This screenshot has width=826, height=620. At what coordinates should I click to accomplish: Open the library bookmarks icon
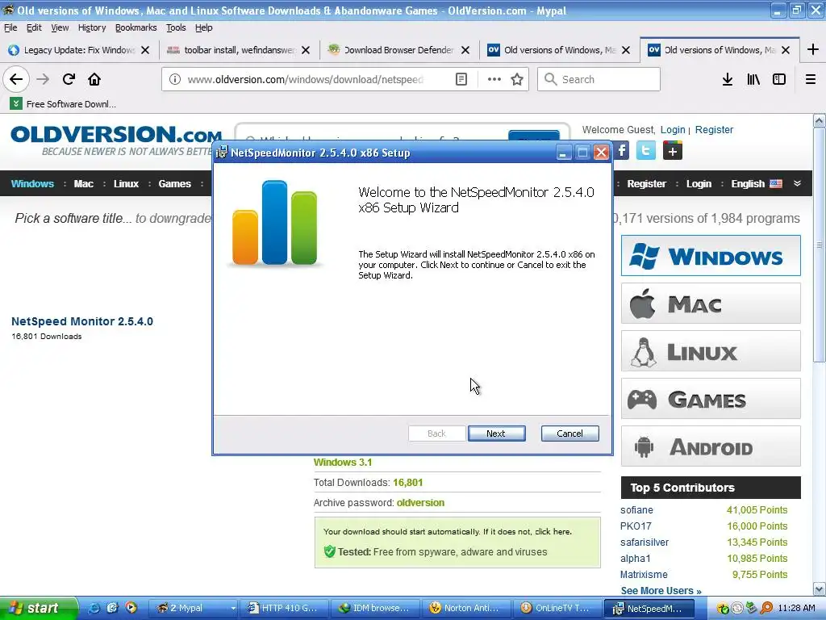[x=753, y=79]
